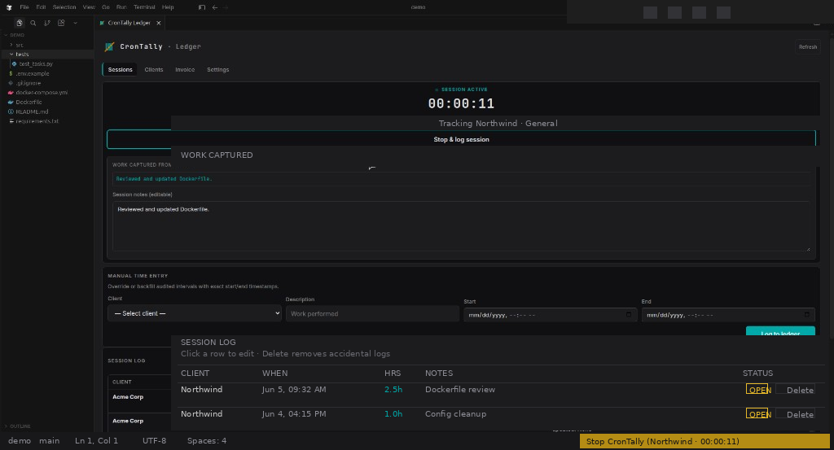834x450 pixels.
Task: Click the End datetime field
Action: point(728,315)
